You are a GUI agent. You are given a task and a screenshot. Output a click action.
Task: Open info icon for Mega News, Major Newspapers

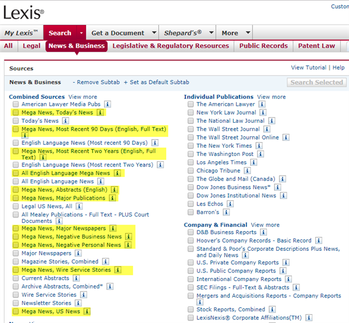[113, 228]
